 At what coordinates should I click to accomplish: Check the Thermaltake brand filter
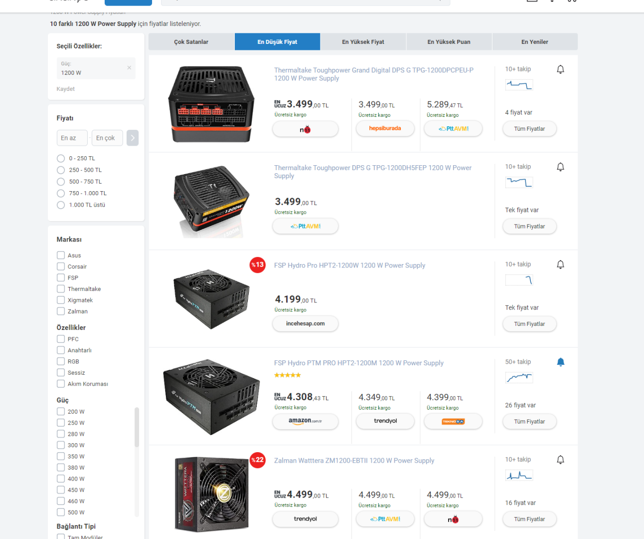point(61,289)
